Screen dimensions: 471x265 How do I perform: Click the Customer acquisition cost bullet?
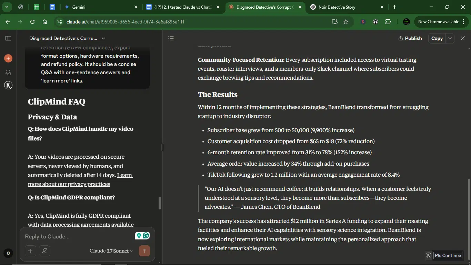coord(291,141)
